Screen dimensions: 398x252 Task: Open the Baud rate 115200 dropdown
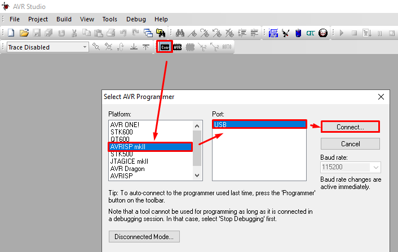tap(375, 168)
